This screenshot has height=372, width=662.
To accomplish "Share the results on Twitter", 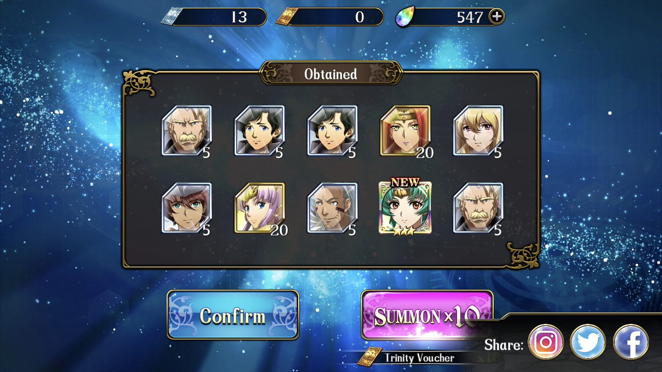I will [x=588, y=342].
